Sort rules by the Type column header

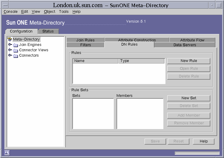(141, 61)
